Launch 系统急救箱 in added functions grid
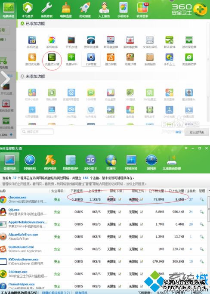210x294 pixels. tap(130, 42)
